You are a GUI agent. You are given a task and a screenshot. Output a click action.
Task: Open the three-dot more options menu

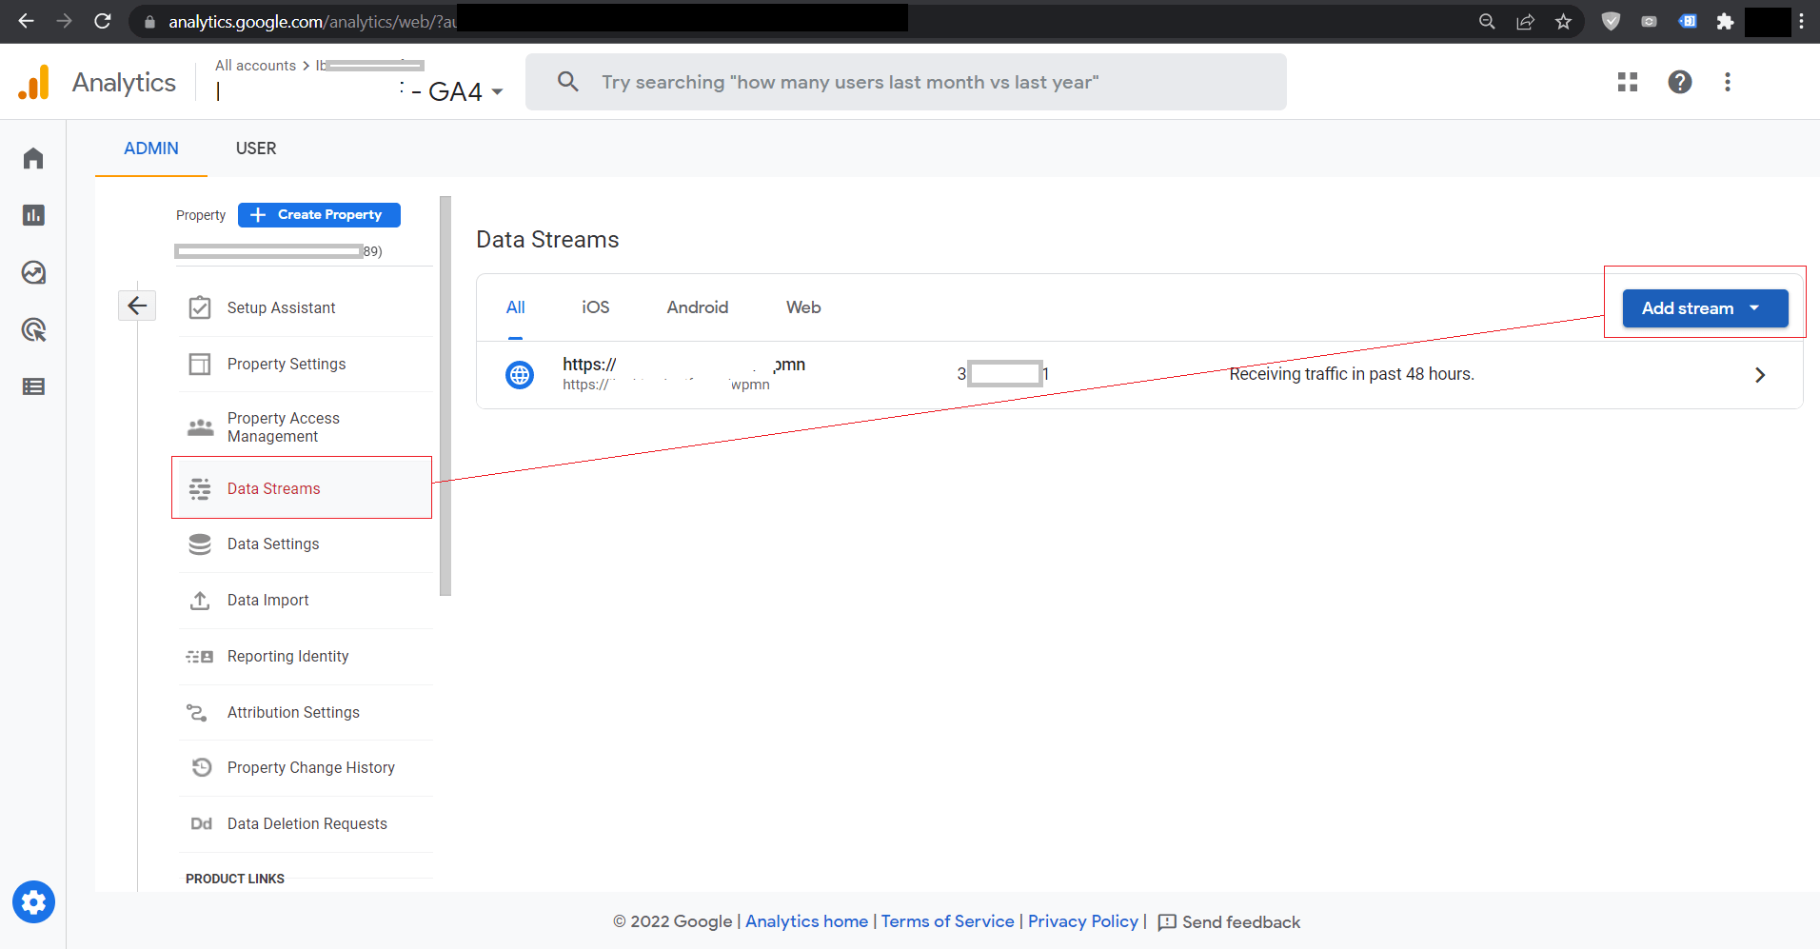[1728, 82]
